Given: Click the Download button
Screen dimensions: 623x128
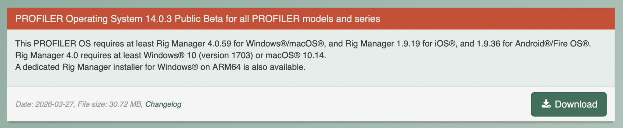Looking at the screenshot, I should 569,104.
